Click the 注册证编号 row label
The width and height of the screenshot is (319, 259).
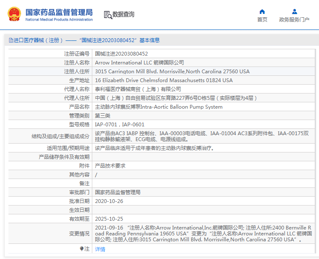coord(77,53)
